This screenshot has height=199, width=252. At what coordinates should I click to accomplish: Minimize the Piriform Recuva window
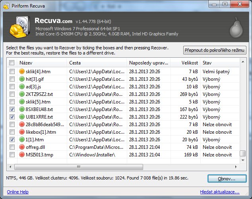click(214, 4)
